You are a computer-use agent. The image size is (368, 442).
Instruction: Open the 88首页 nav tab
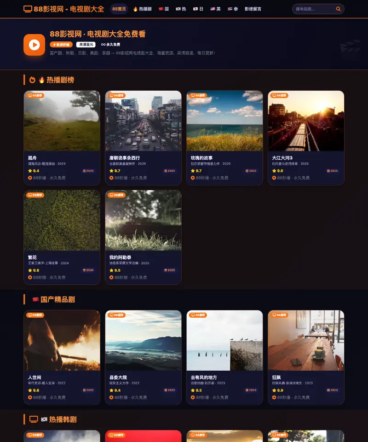coord(119,9)
